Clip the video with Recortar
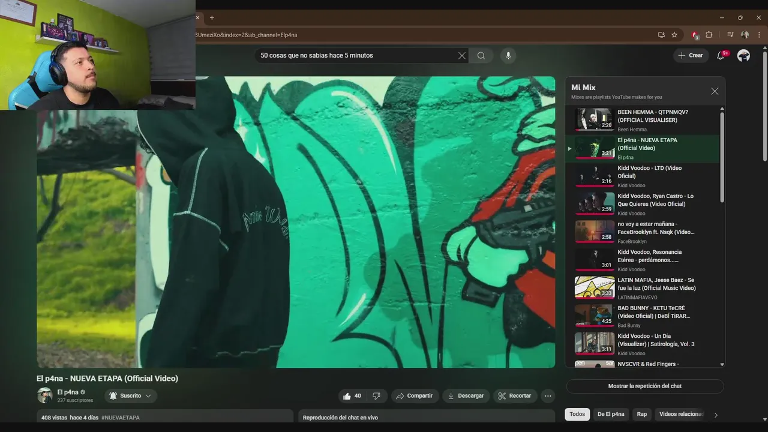Image resolution: width=768 pixels, height=432 pixels. (x=515, y=396)
